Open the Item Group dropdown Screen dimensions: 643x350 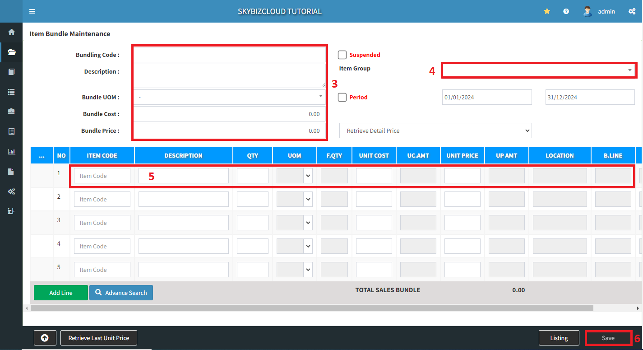(538, 71)
